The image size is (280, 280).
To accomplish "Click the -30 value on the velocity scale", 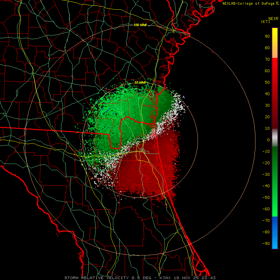I will click(266, 175).
